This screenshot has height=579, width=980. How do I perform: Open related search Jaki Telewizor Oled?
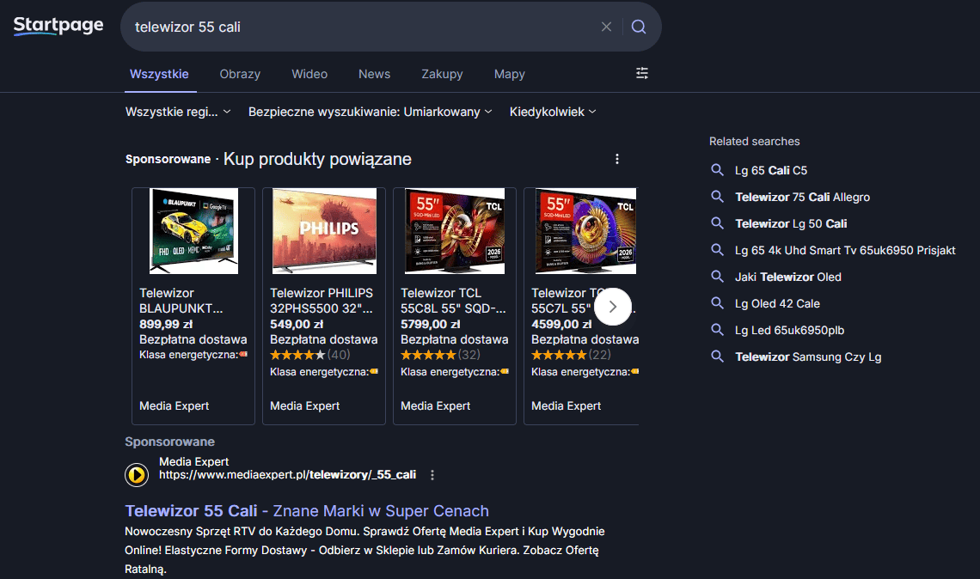click(787, 277)
